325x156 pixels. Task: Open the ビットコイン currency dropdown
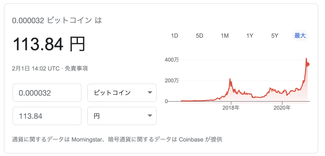(122, 93)
